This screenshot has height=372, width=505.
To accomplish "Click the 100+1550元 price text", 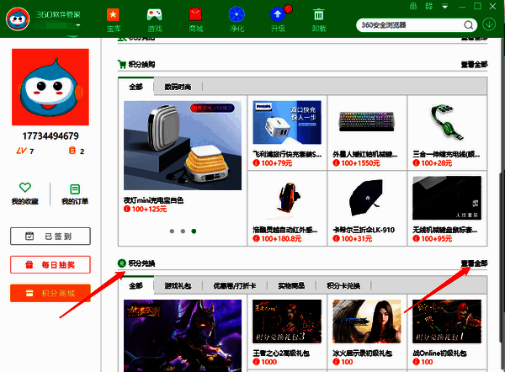I will point(360,163).
